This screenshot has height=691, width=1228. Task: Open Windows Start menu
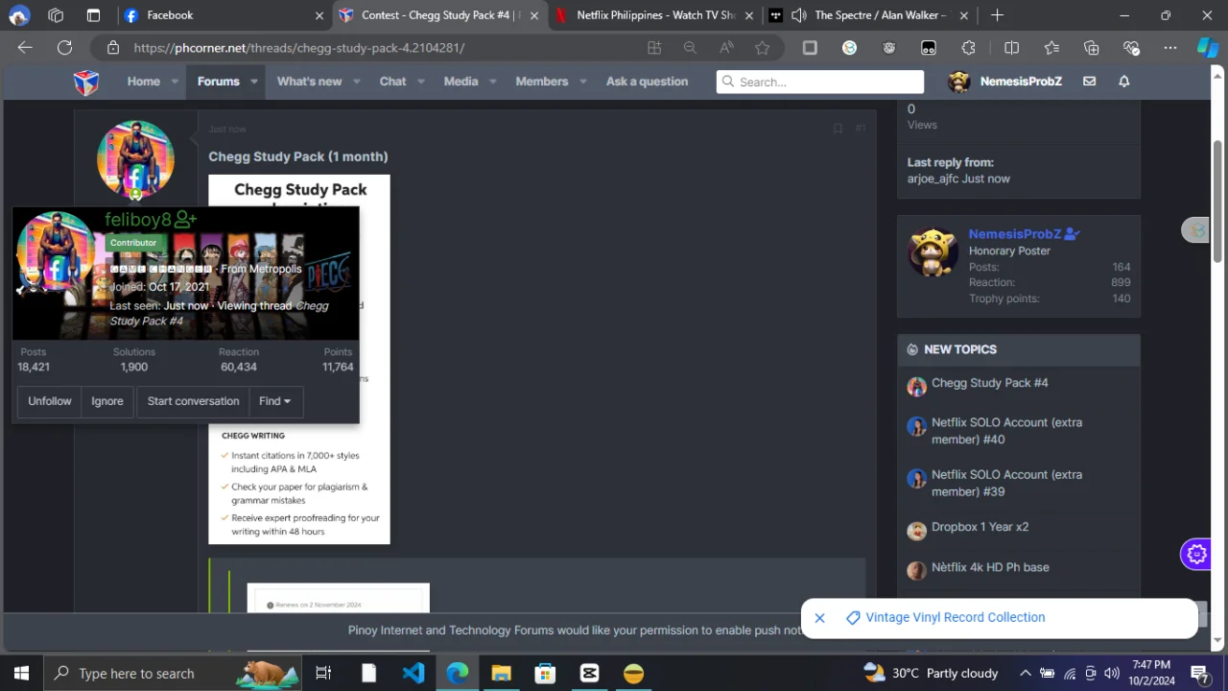(21, 673)
